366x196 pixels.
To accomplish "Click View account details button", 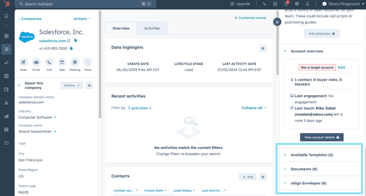I will (322, 137).
